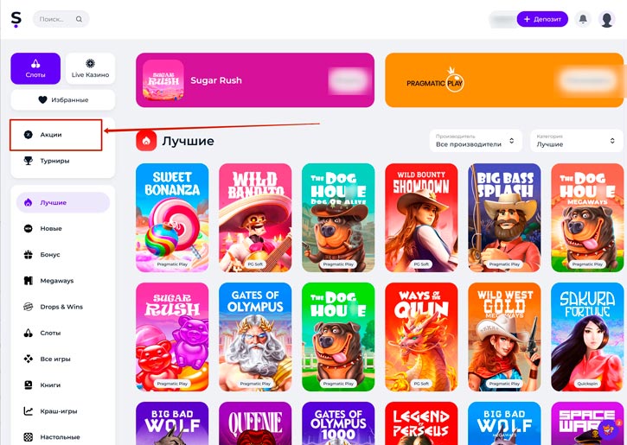Open the Sweet Bonanza game thumbnail
The width and height of the screenshot is (627, 445).
point(172,218)
